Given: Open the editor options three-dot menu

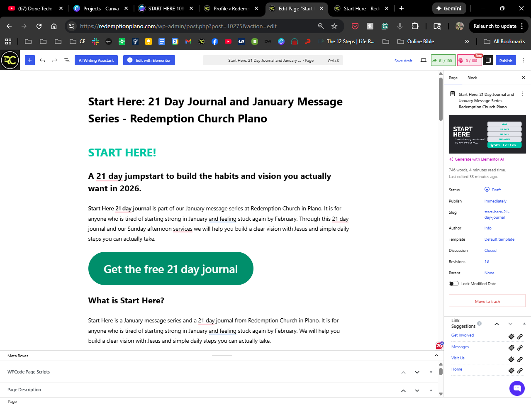Looking at the screenshot, I should (523, 61).
